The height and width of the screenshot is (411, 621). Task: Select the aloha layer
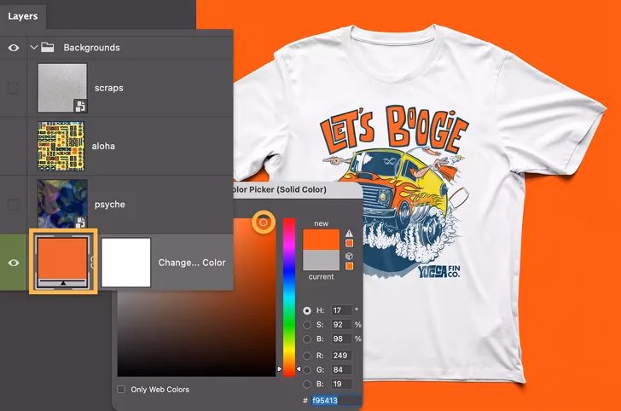click(x=102, y=146)
